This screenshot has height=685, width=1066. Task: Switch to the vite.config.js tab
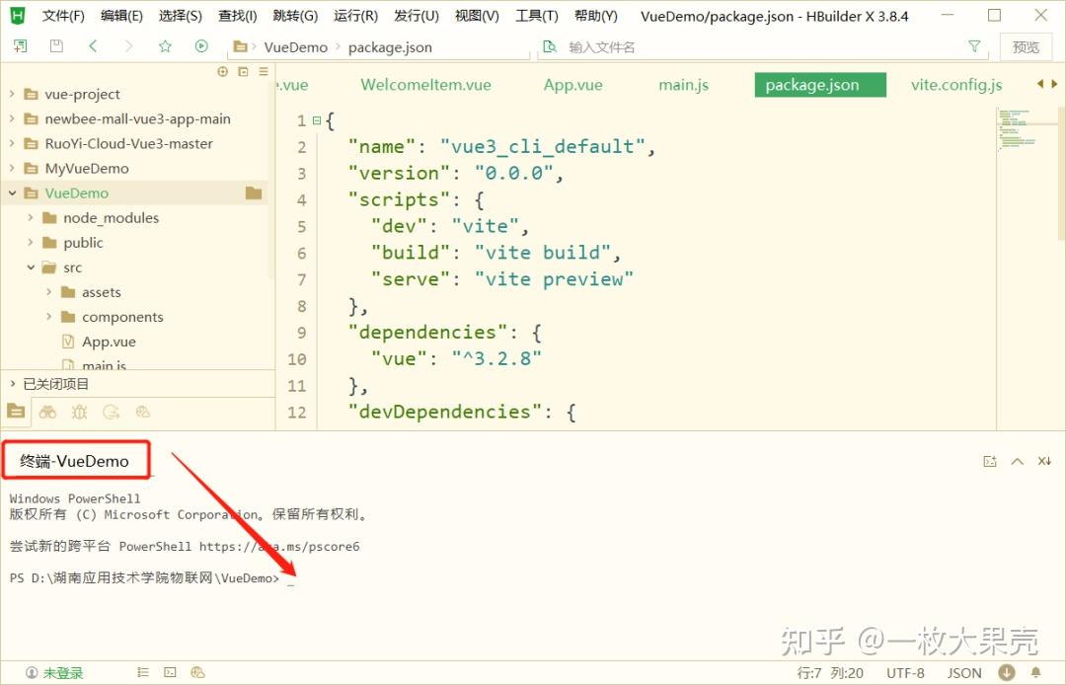tap(955, 85)
